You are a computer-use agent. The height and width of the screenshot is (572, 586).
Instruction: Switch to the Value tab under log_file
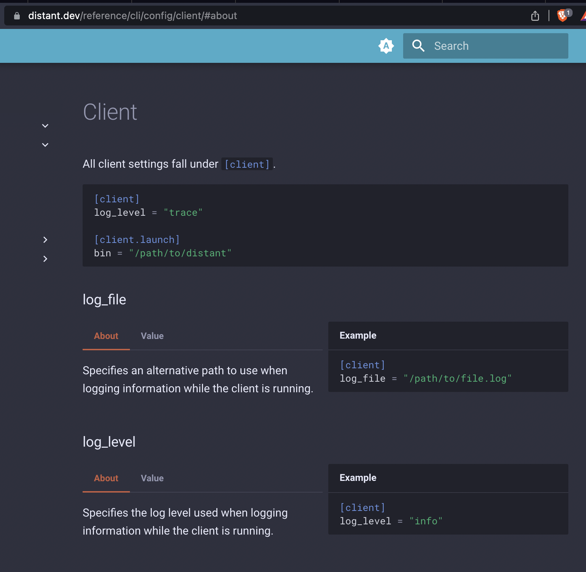point(152,336)
